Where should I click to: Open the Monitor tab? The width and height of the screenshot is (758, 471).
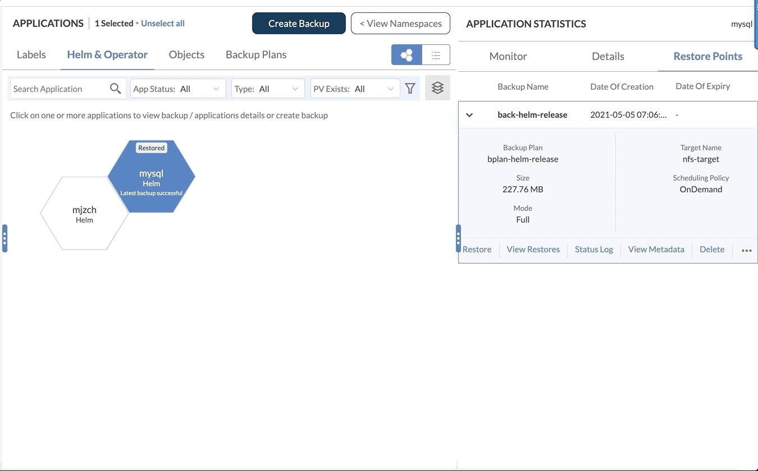pyautogui.click(x=508, y=56)
